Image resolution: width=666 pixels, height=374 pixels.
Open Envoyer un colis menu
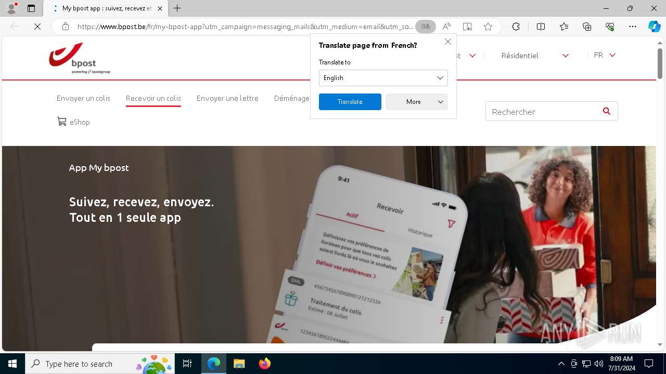point(83,98)
